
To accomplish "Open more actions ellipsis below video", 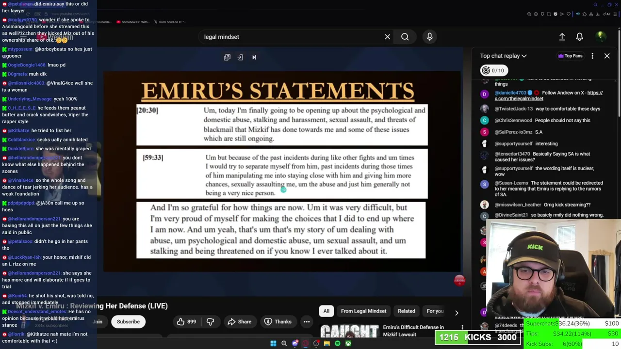I will 307,321.
